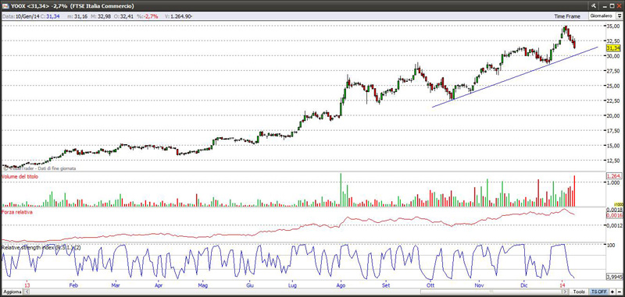Click the 'Apr' month marker
This screenshot has height=297, width=625.
pos(159,285)
